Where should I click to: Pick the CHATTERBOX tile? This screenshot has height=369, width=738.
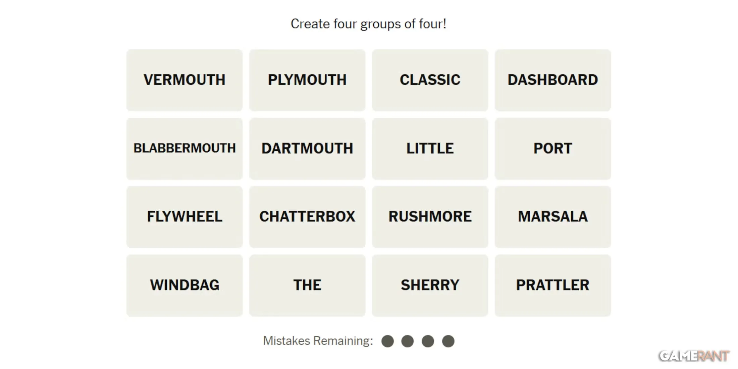point(307,217)
